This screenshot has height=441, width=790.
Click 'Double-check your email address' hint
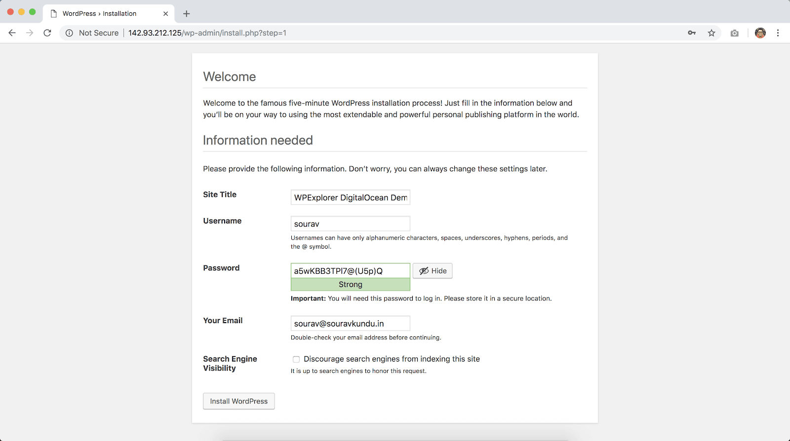point(366,337)
